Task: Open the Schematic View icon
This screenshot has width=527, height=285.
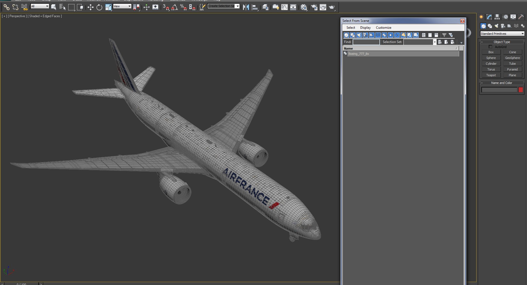Action: [x=293, y=7]
